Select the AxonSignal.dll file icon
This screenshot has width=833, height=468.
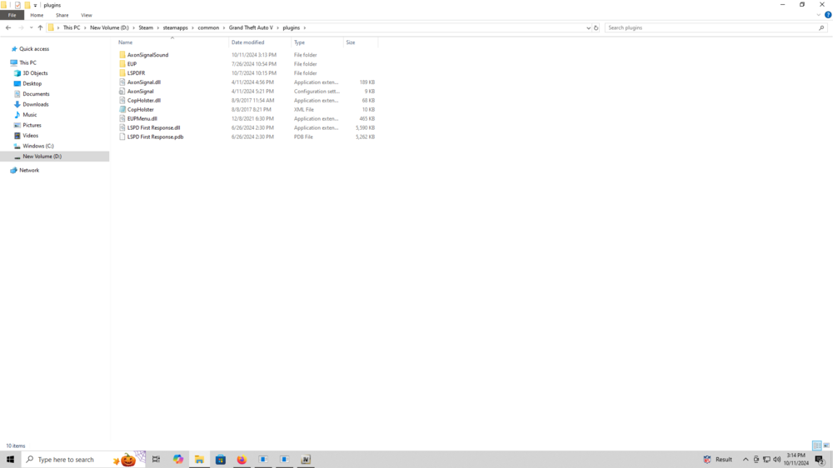coord(122,82)
